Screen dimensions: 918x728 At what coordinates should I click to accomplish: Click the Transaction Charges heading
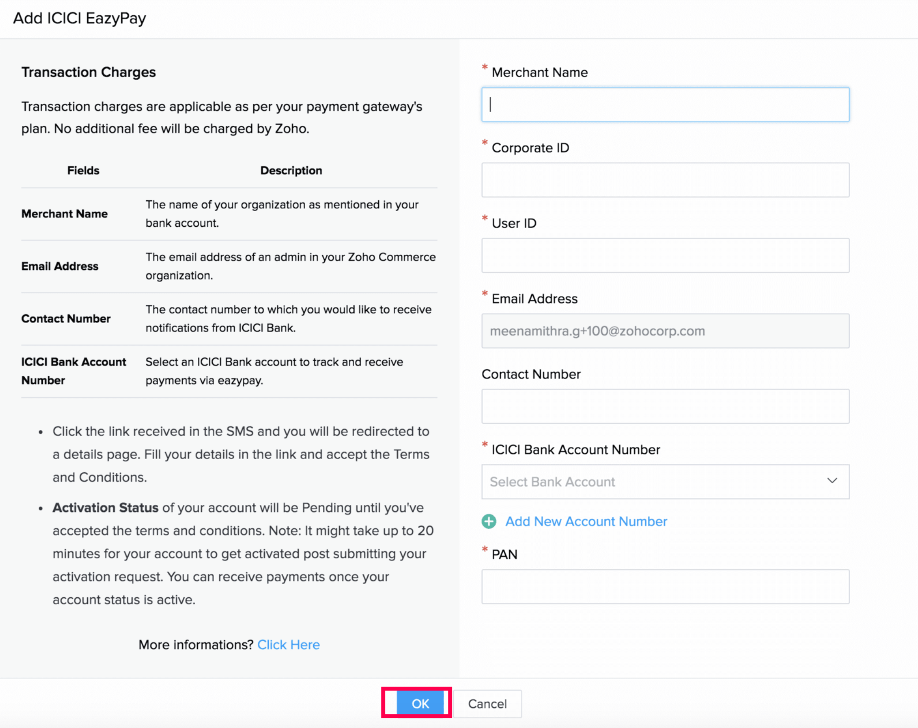pyautogui.click(x=89, y=72)
